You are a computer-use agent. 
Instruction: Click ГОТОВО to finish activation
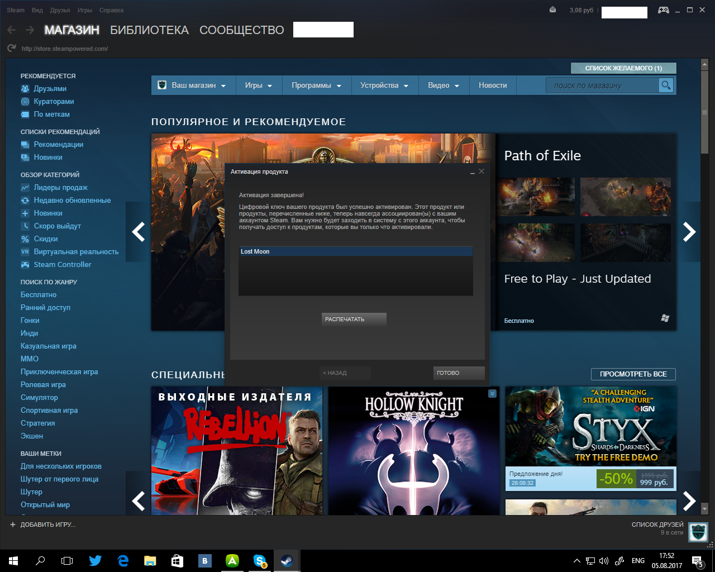click(x=459, y=373)
